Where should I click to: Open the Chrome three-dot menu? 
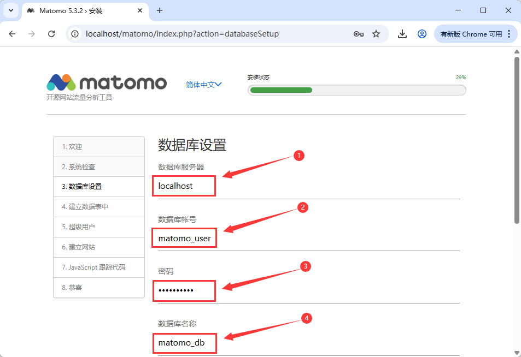point(509,34)
